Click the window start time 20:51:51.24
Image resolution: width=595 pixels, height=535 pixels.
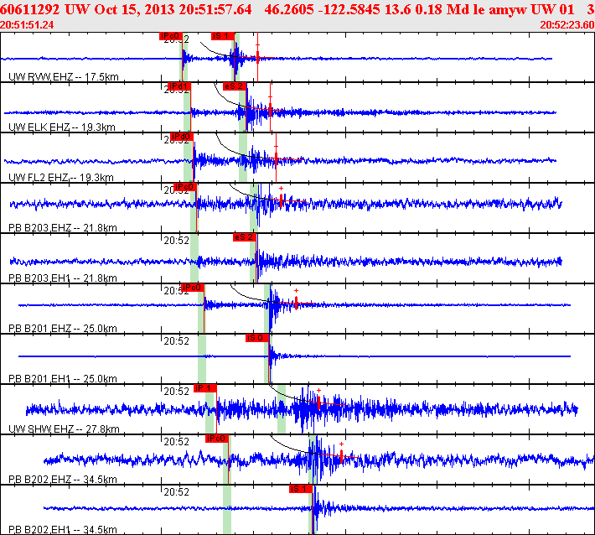(x=27, y=25)
